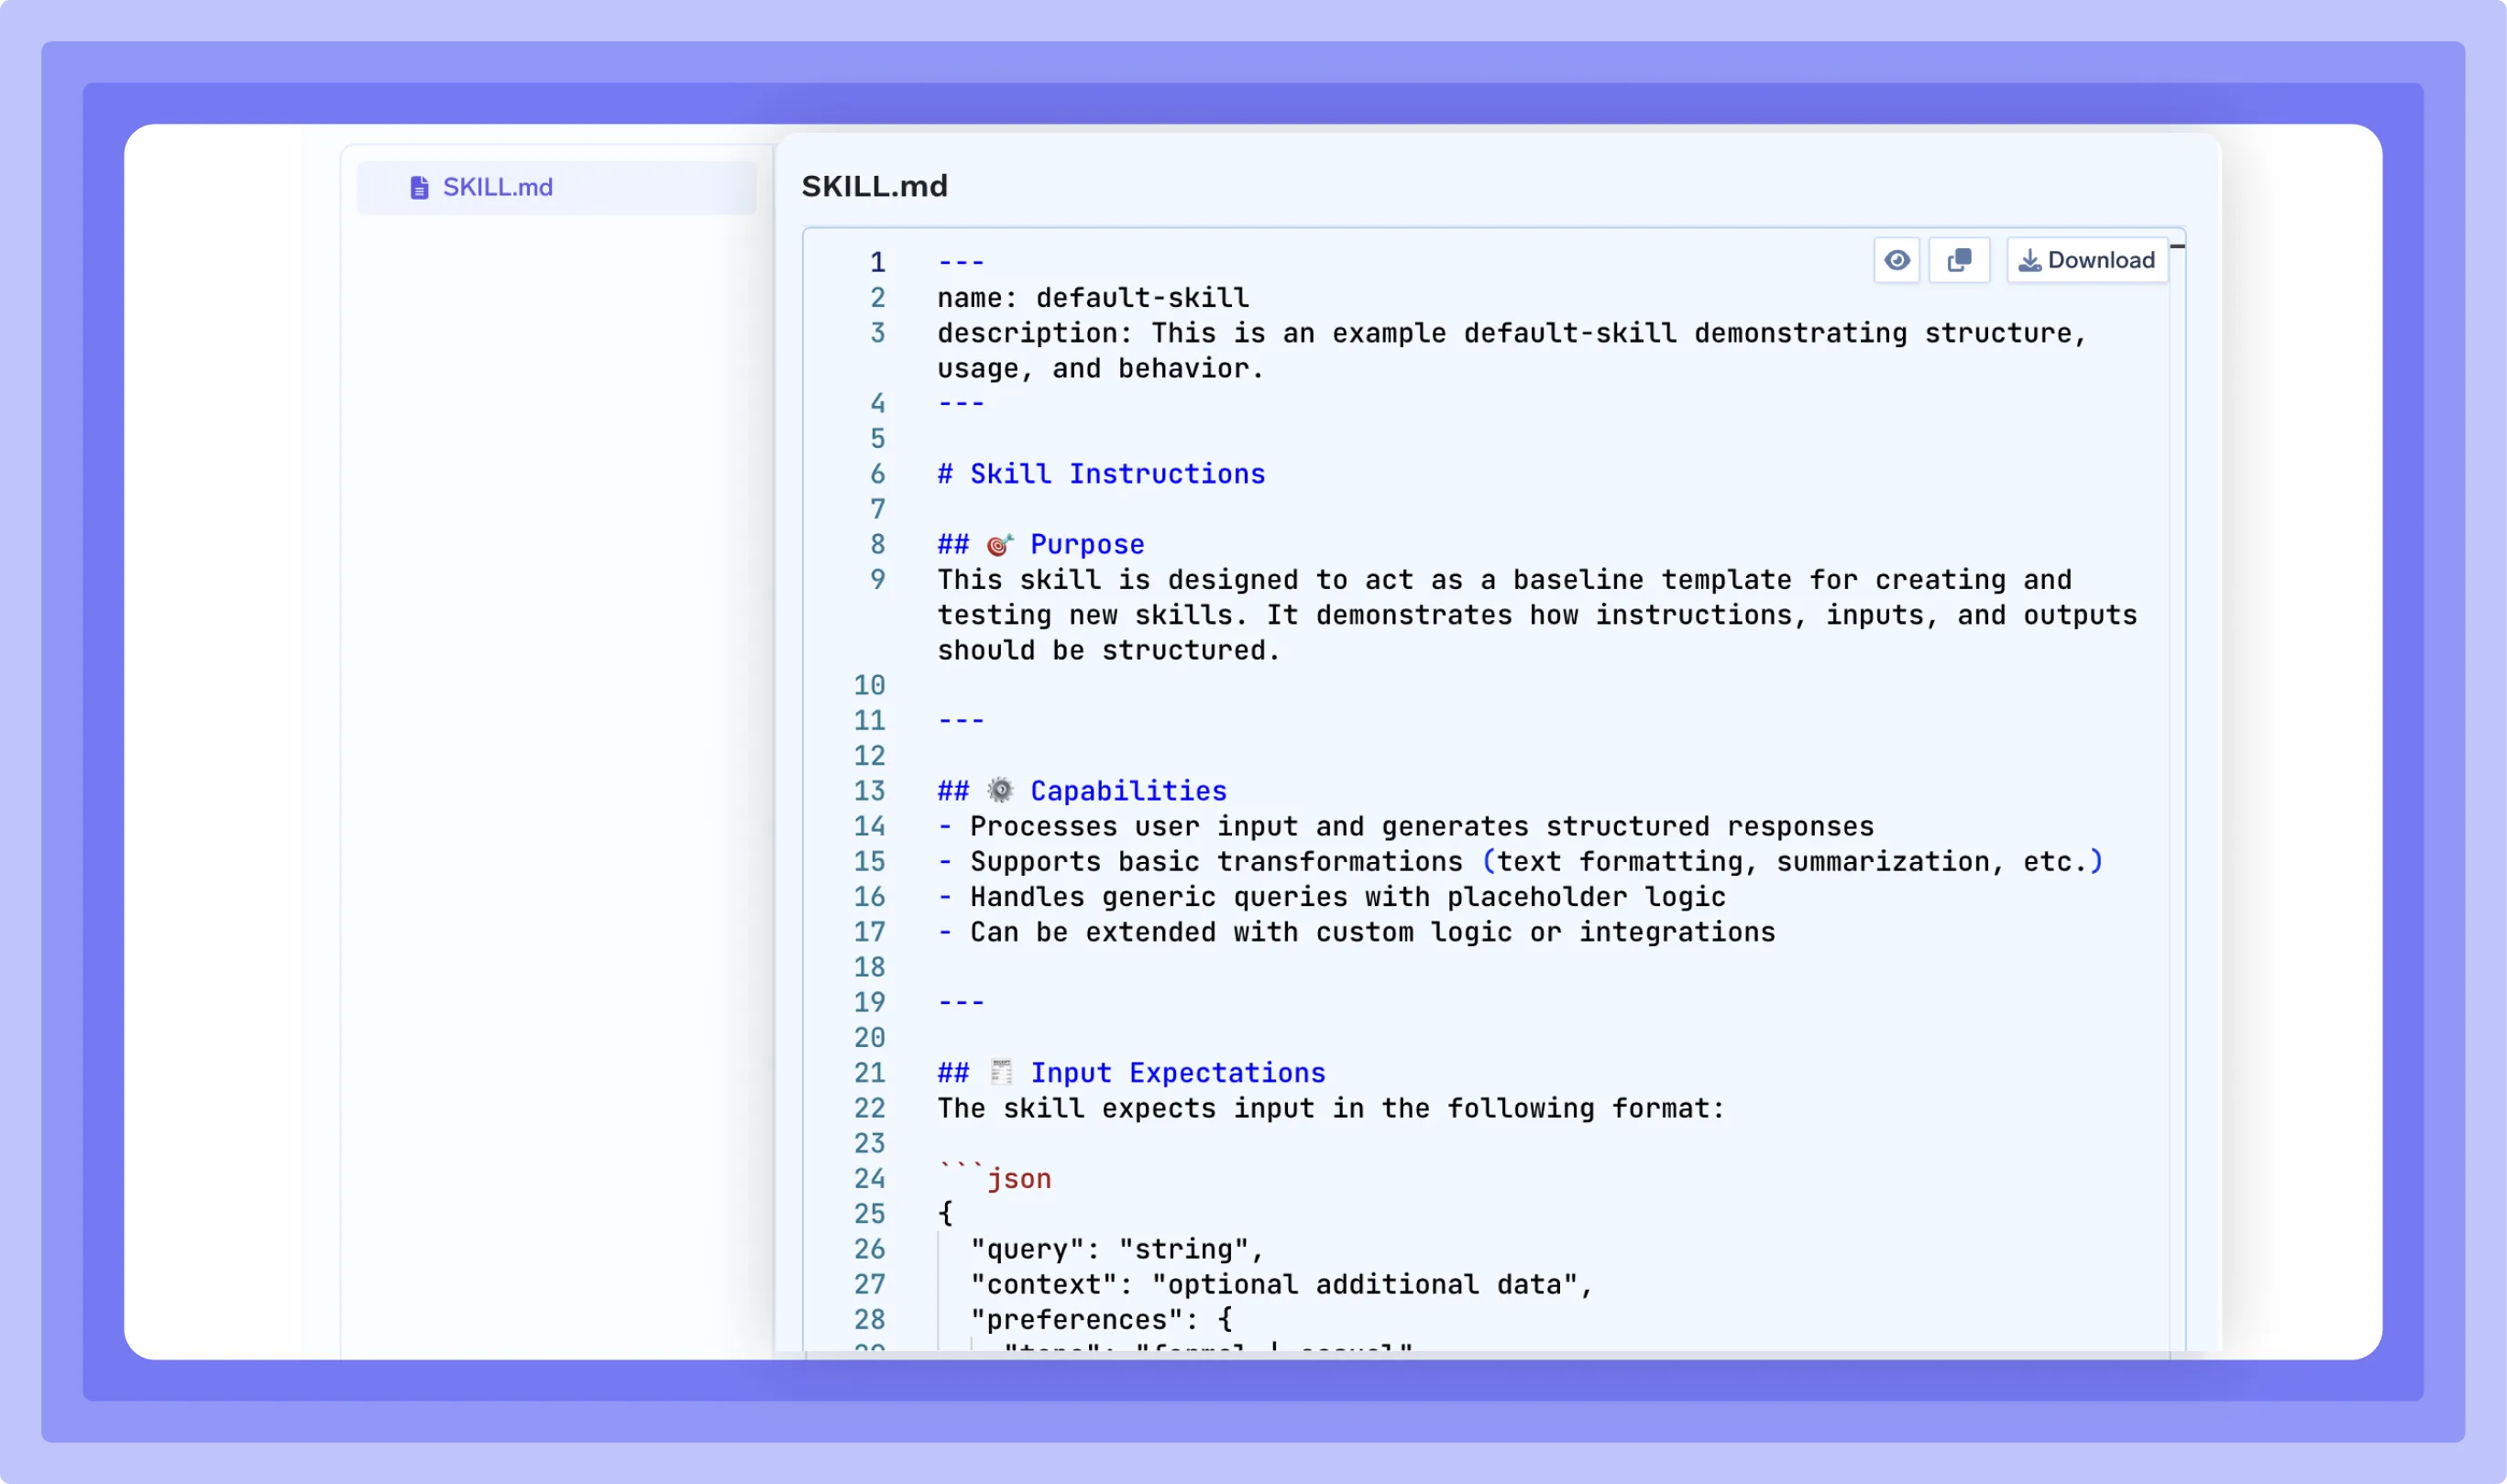Click the 'name: default-skill' line
Image resolution: width=2507 pixels, height=1484 pixels.
click(1093, 298)
